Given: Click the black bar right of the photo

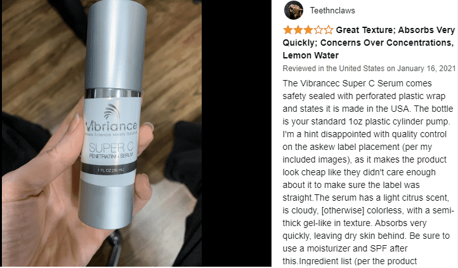Looking at the screenshot, I should [237, 133].
